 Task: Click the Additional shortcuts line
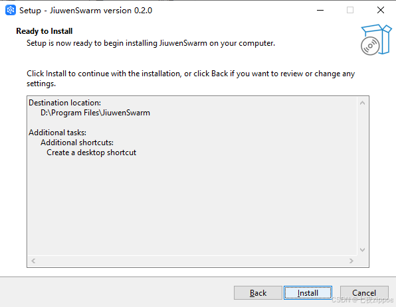pos(77,143)
